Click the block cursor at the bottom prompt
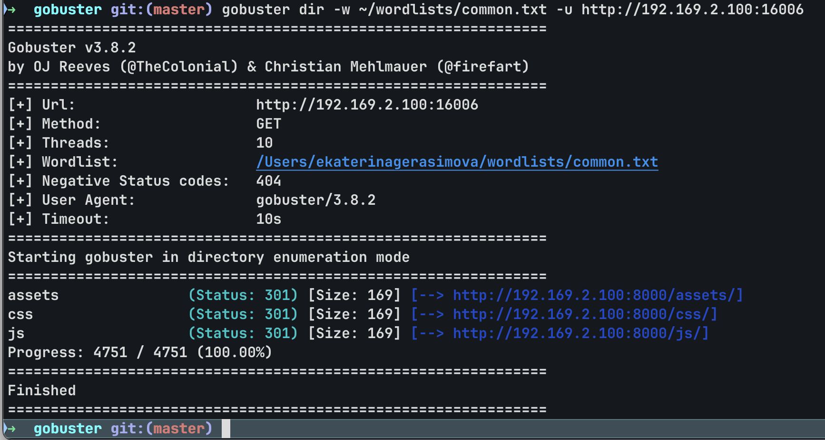Image resolution: width=825 pixels, height=440 pixels. point(226,429)
